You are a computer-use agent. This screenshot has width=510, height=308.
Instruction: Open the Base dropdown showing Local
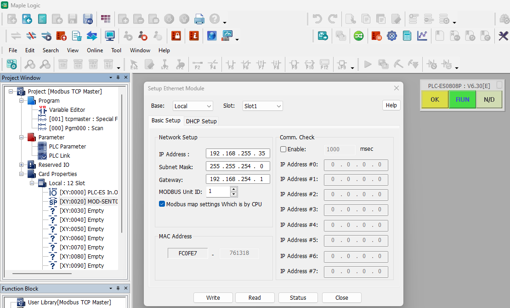click(x=193, y=106)
